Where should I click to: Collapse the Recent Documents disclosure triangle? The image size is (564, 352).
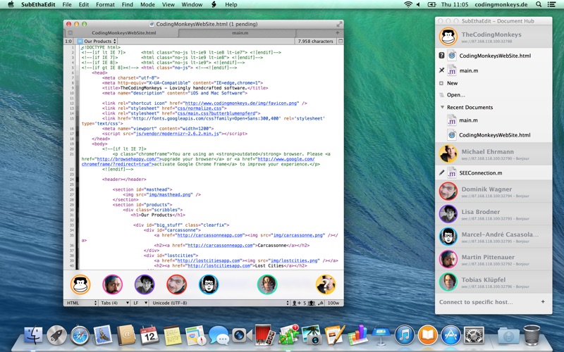click(442, 107)
